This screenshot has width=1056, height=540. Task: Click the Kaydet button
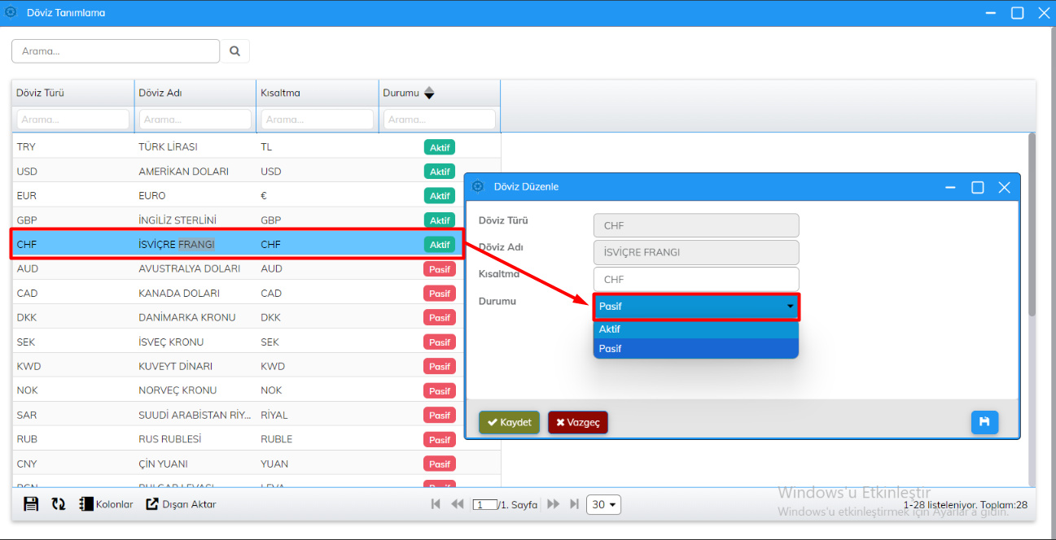[509, 423]
